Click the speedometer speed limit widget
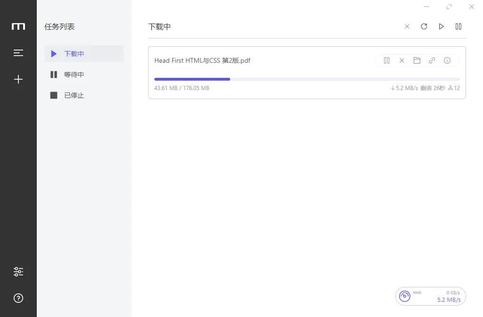 (x=430, y=296)
